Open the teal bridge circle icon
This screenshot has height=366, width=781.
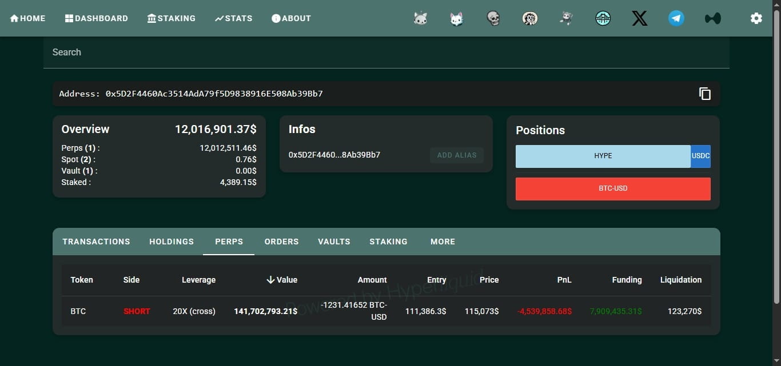click(603, 18)
